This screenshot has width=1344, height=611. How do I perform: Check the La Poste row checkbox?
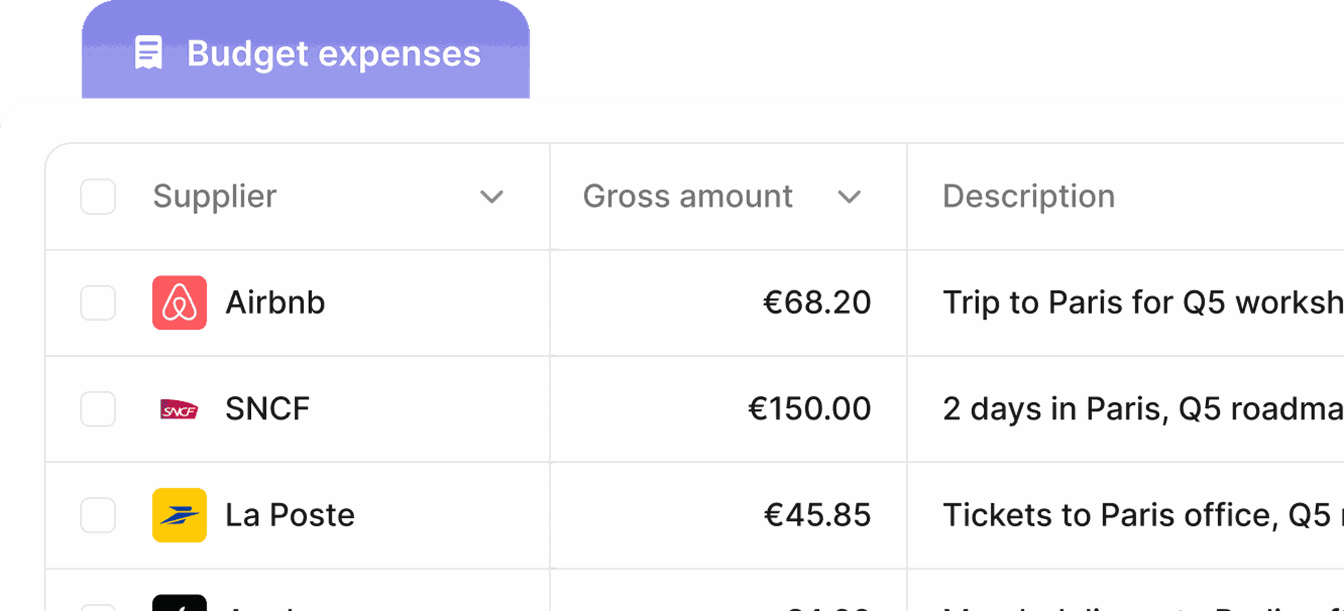pos(98,515)
